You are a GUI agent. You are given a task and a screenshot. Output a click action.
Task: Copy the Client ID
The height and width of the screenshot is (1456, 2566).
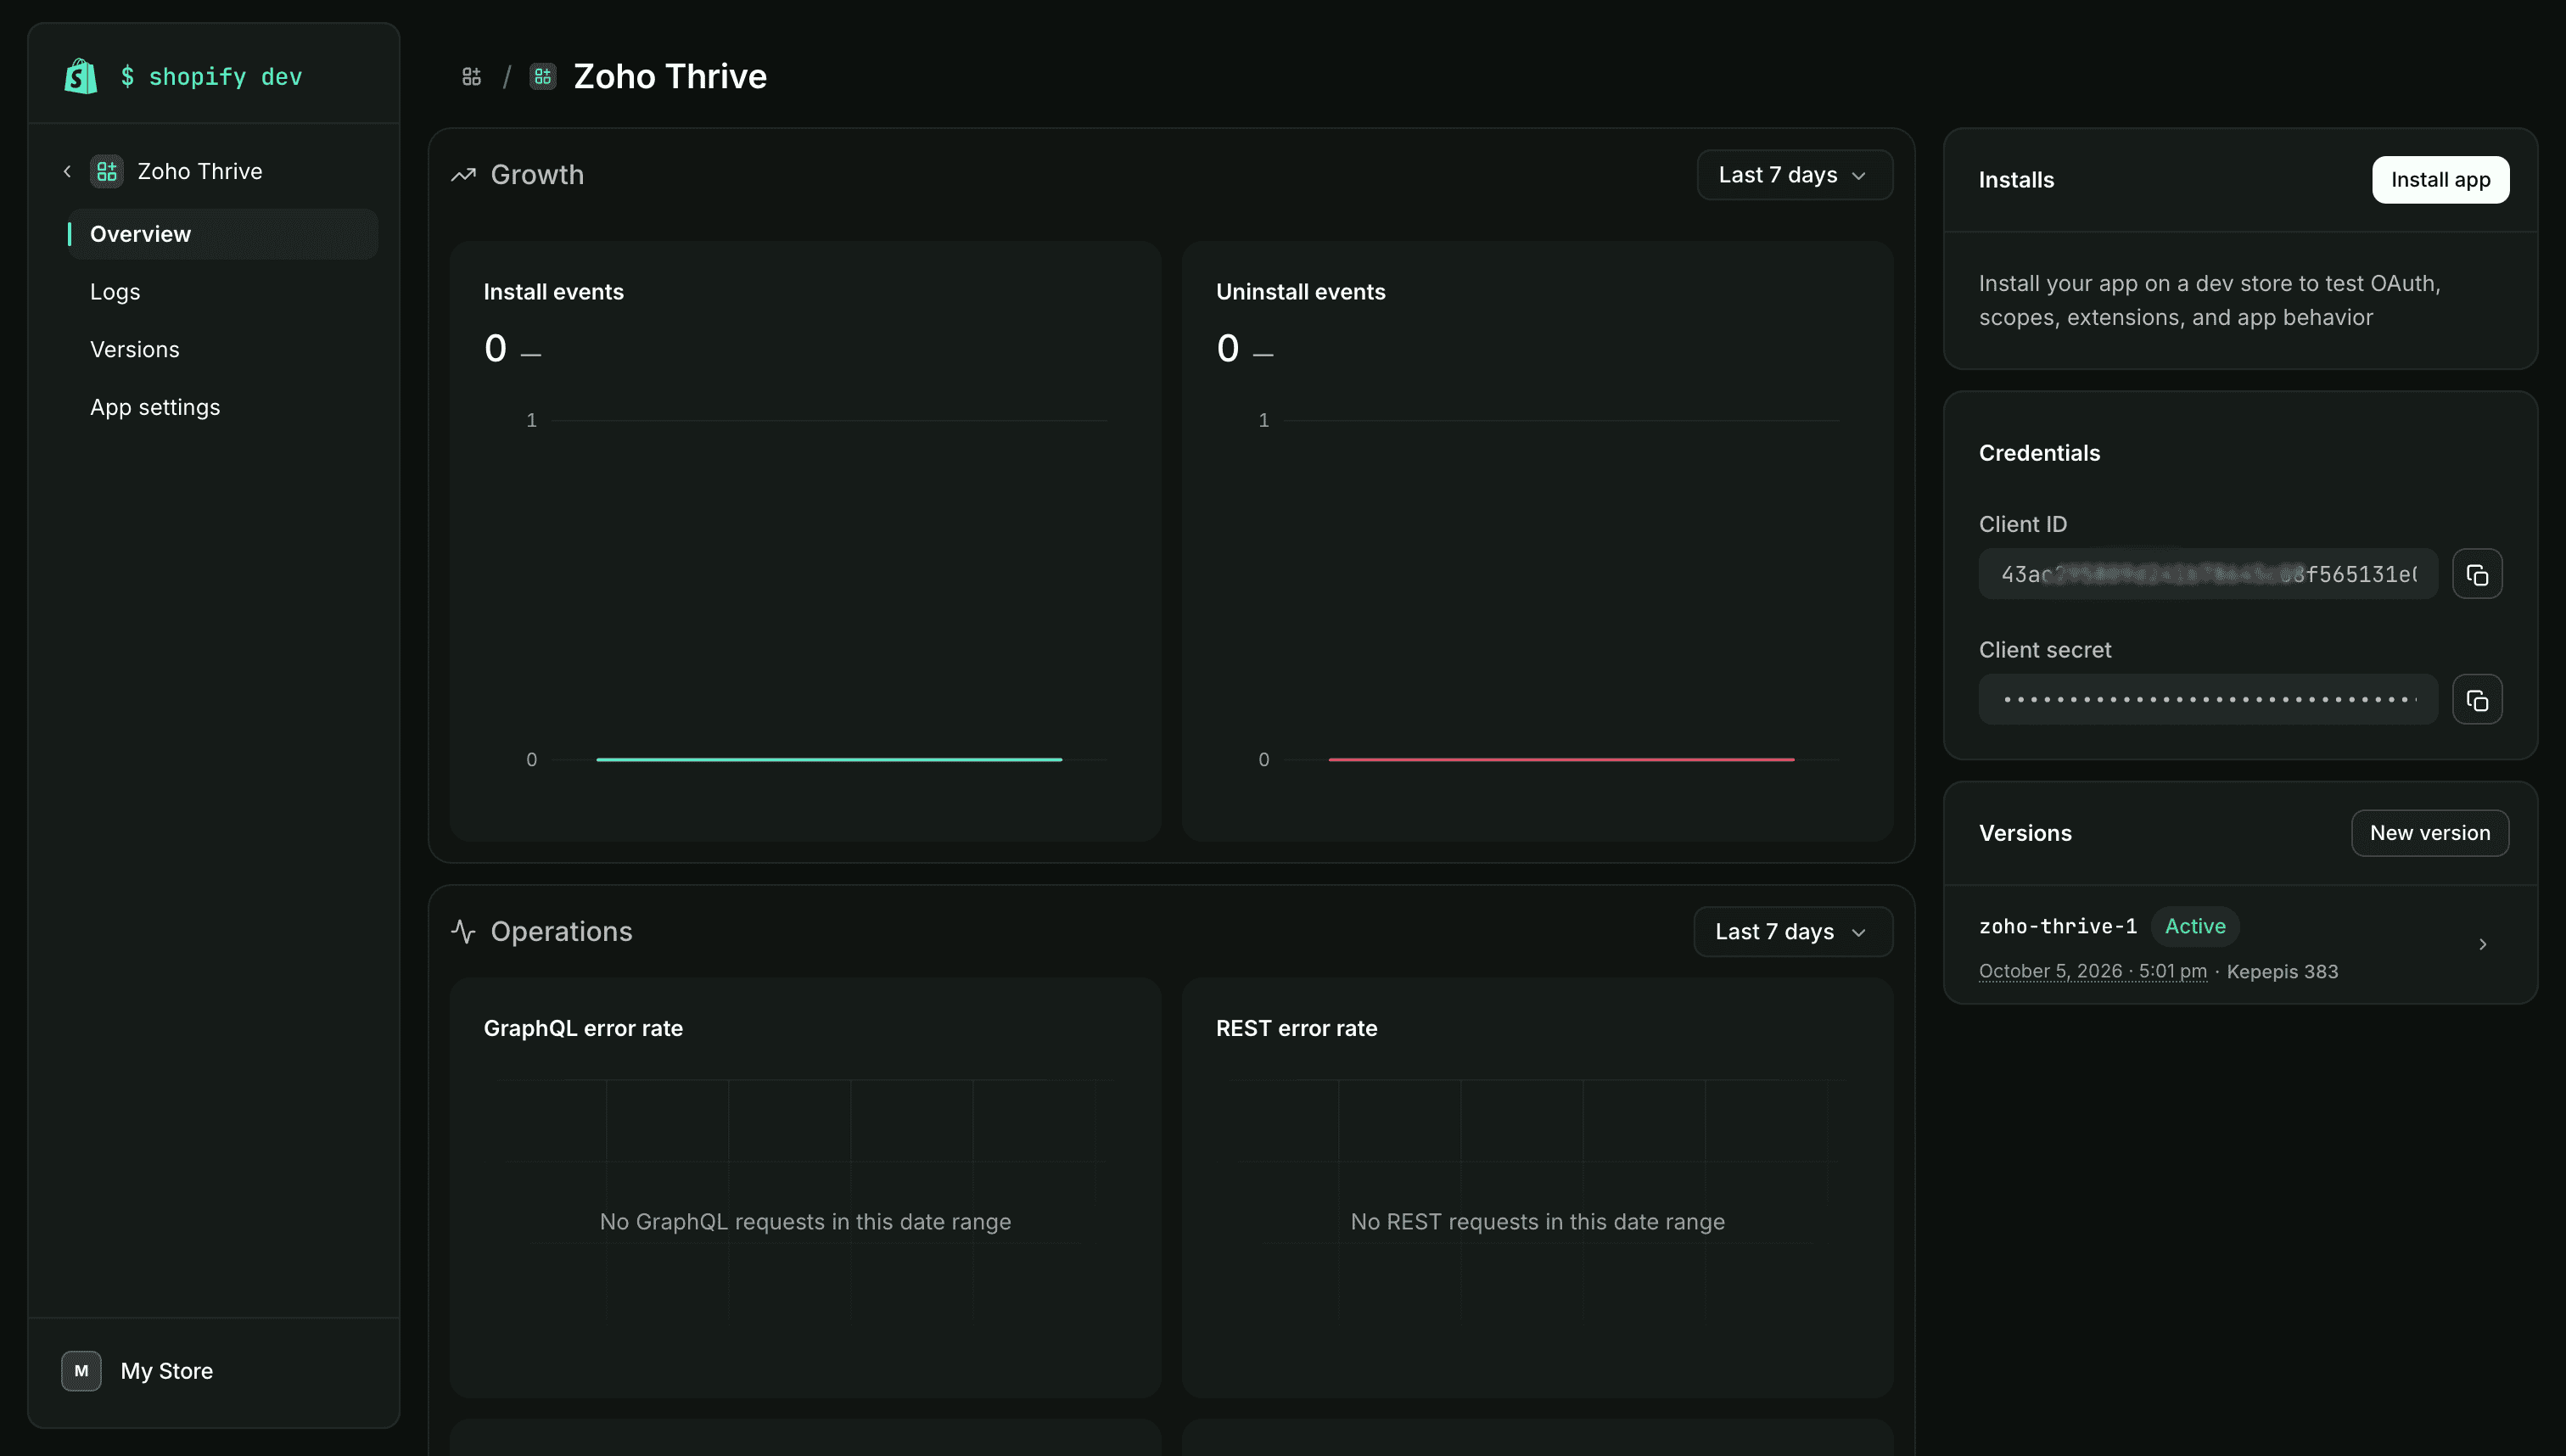(2477, 574)
